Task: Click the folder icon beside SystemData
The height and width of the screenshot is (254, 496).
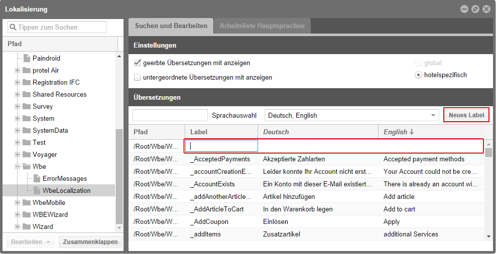Action: coord(26,131)
